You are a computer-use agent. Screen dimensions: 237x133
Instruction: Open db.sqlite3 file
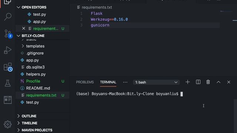pos(36,67)
